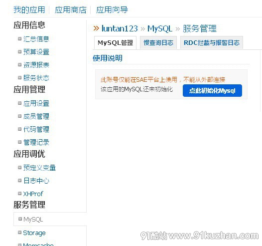Select 预定义变量 under 应用调优

click(39, 168)
